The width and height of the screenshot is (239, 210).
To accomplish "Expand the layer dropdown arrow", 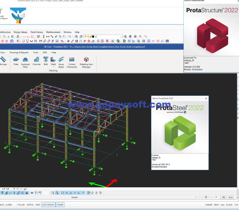I will tap(121, 37).
